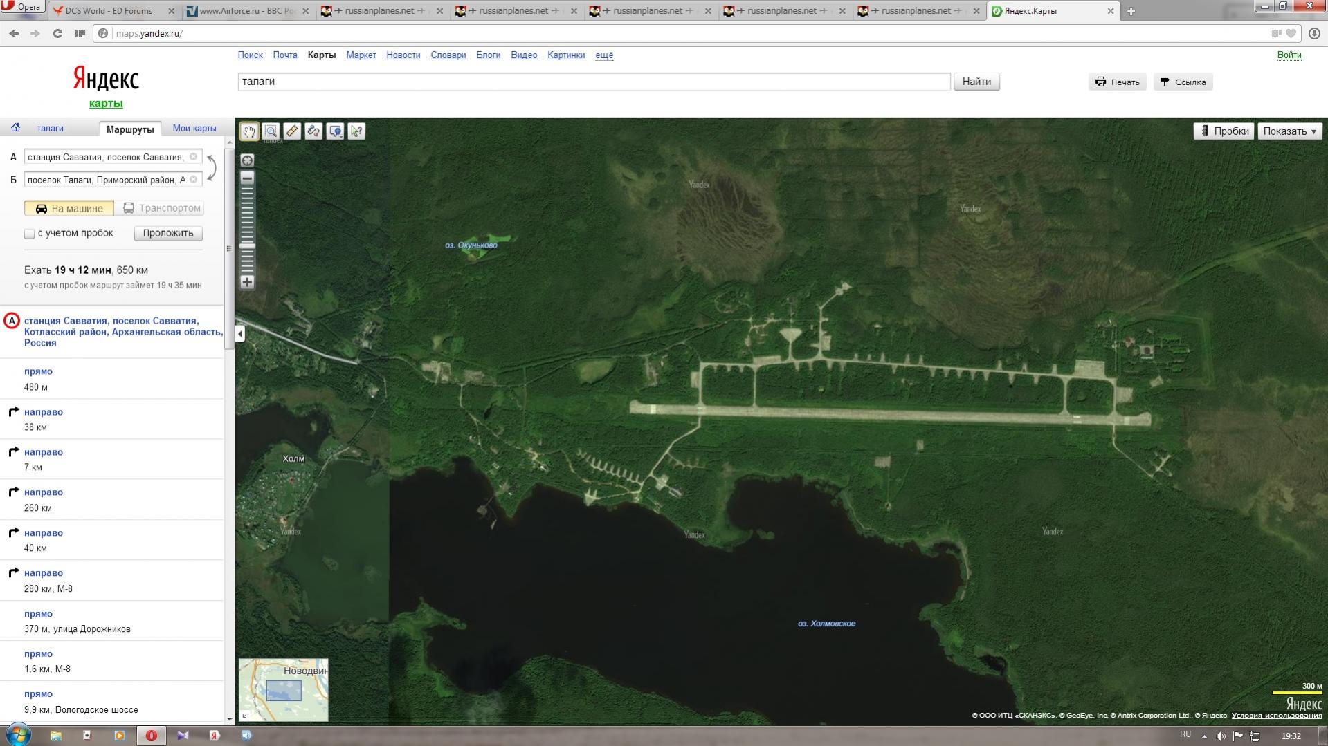The width and height of the screenshot is (1328, 746).
Task: Select the hand pan tool
Action: tap(248, 131)
